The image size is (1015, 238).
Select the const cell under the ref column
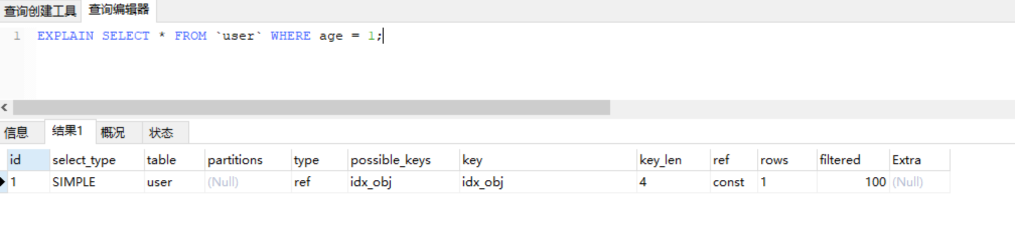[x=729, y=182]
